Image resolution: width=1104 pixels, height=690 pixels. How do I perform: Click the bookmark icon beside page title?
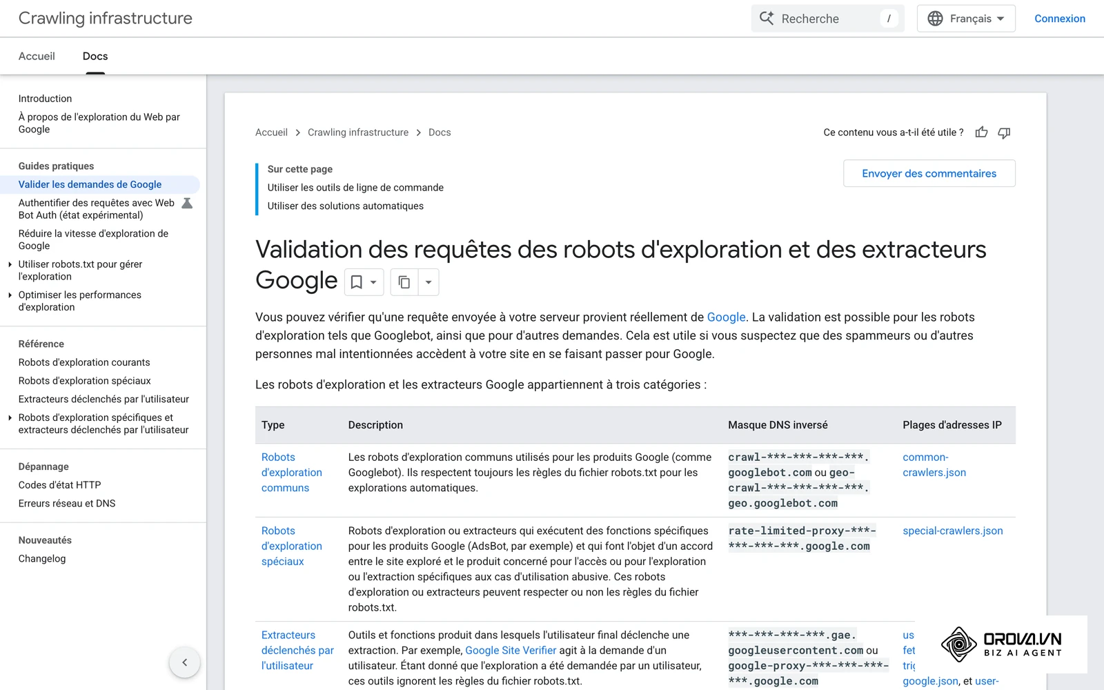[x=357, y=282]
